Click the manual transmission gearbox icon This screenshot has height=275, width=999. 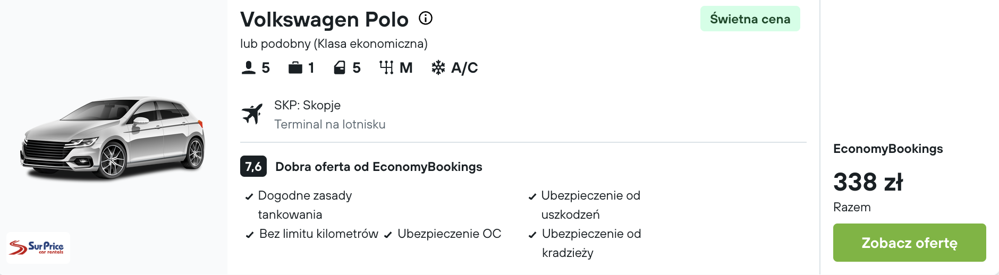386,67
